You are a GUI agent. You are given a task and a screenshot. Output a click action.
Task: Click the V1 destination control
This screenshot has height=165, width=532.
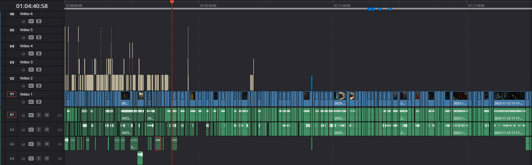pos(12,94)
